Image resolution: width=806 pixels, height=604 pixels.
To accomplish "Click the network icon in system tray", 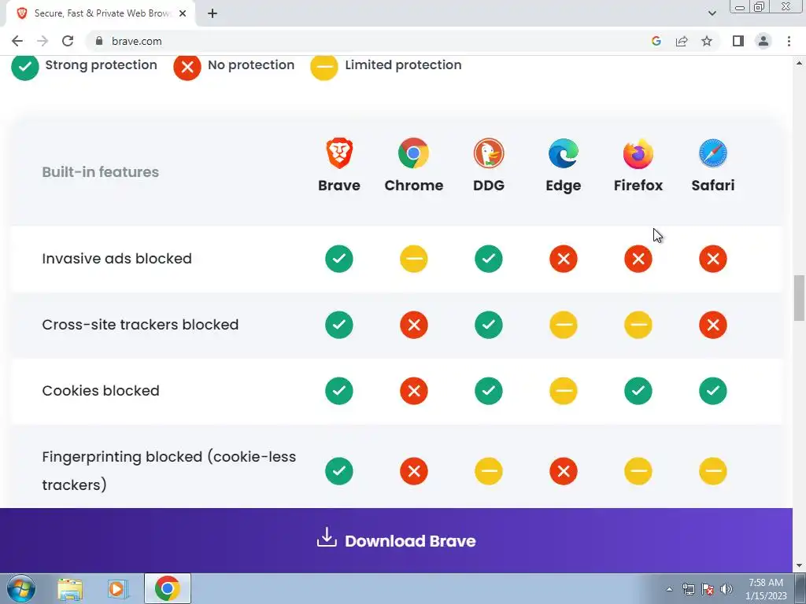I will coord(688,589).
